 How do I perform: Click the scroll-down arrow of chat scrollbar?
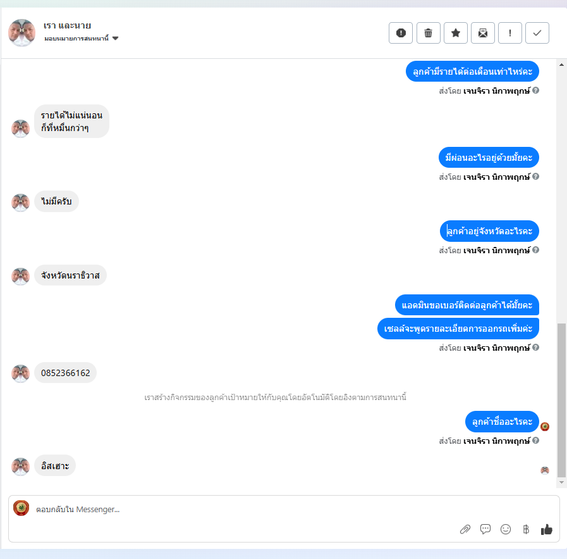(561, 482)
